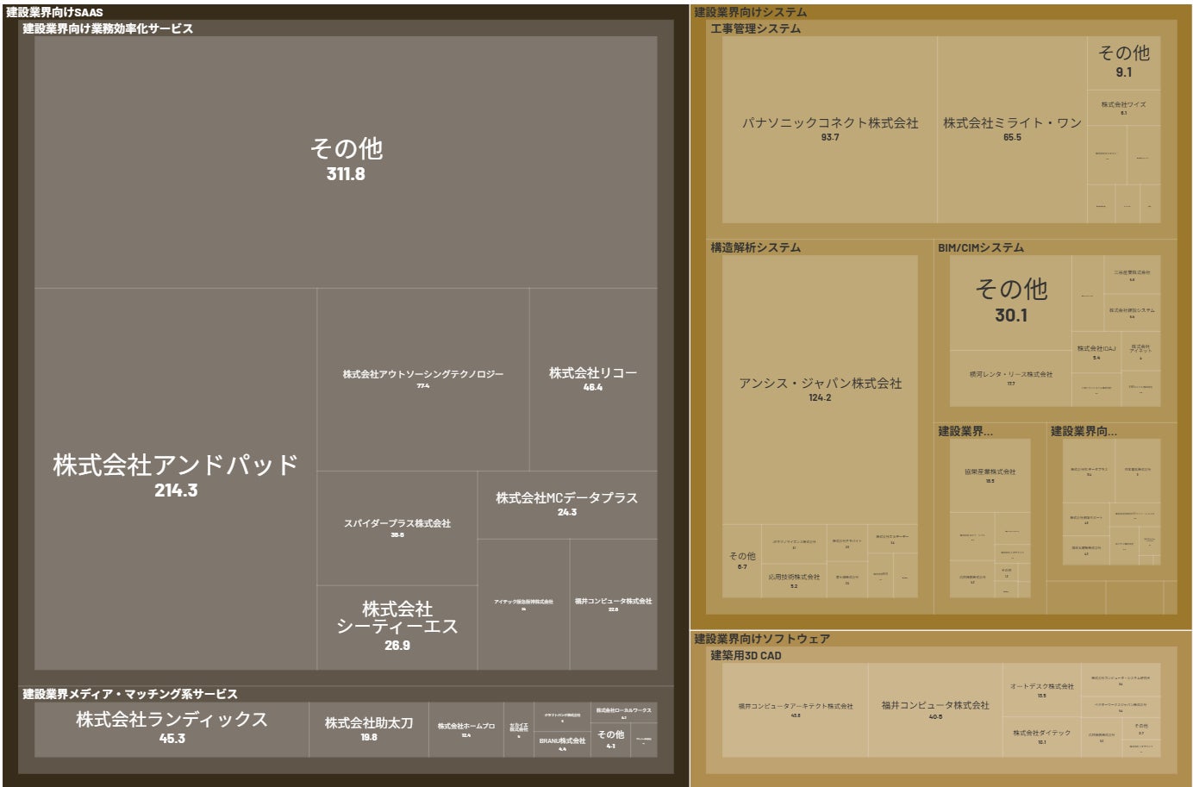The image size is (1193, 787).
Task: Click the その他 311.8 treemap cell
Action: coord(346,162)
